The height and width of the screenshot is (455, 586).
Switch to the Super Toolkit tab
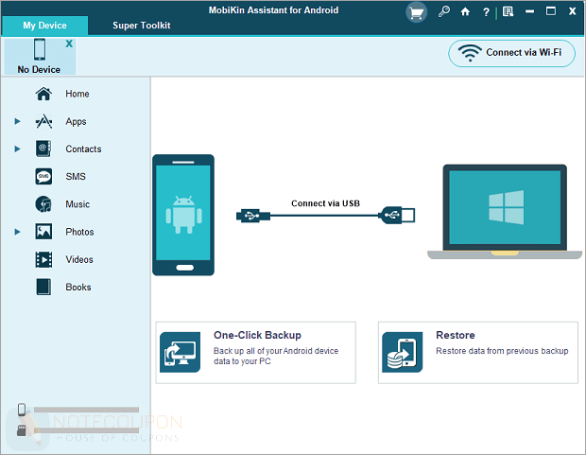coord(141,26)
